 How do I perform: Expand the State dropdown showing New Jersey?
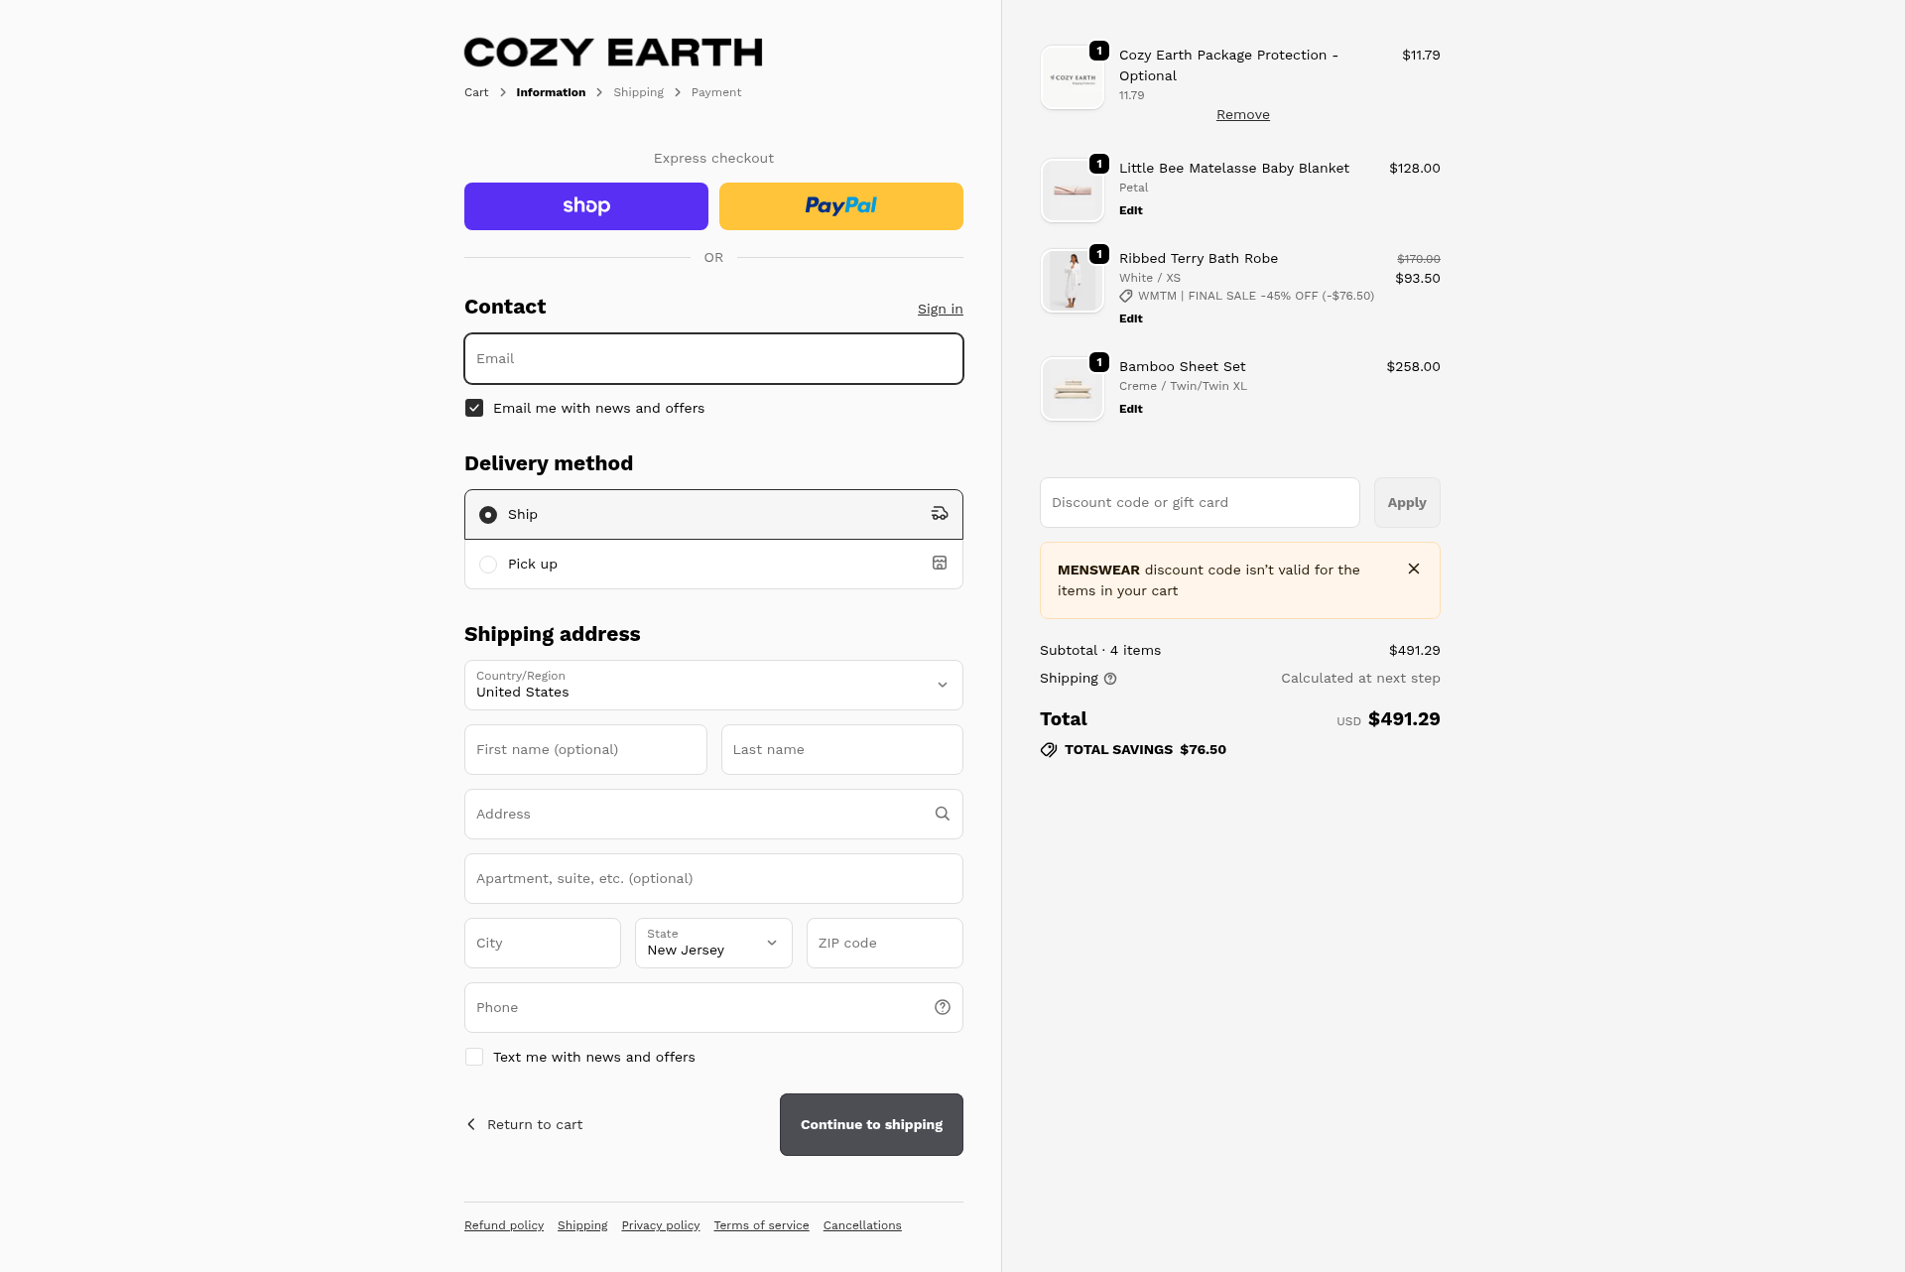point(713,943)
